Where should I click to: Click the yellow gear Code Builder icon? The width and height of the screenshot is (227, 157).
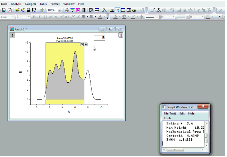tap(134, 10)
